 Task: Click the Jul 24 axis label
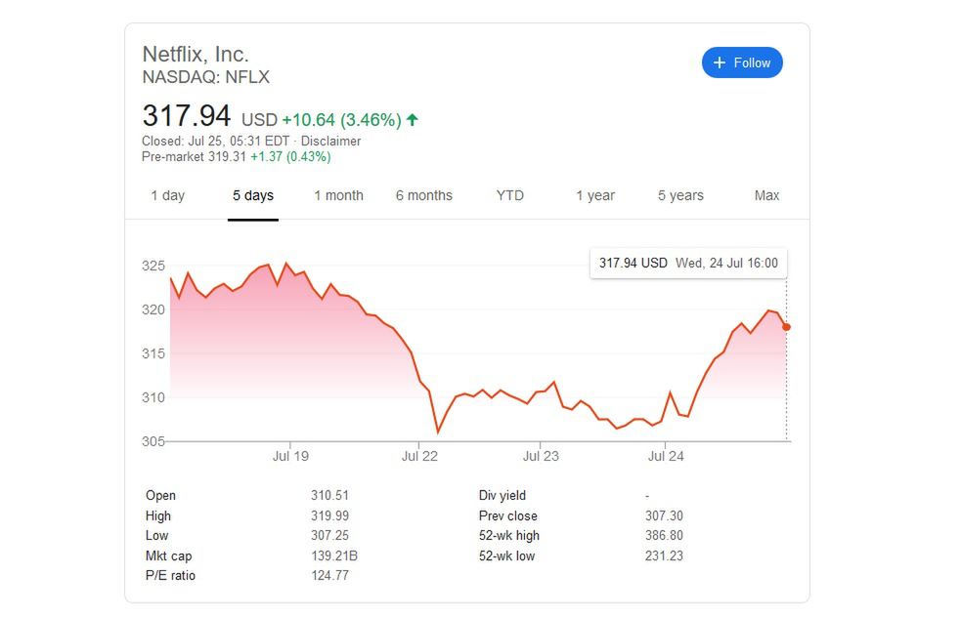click(x=664, y=455)
